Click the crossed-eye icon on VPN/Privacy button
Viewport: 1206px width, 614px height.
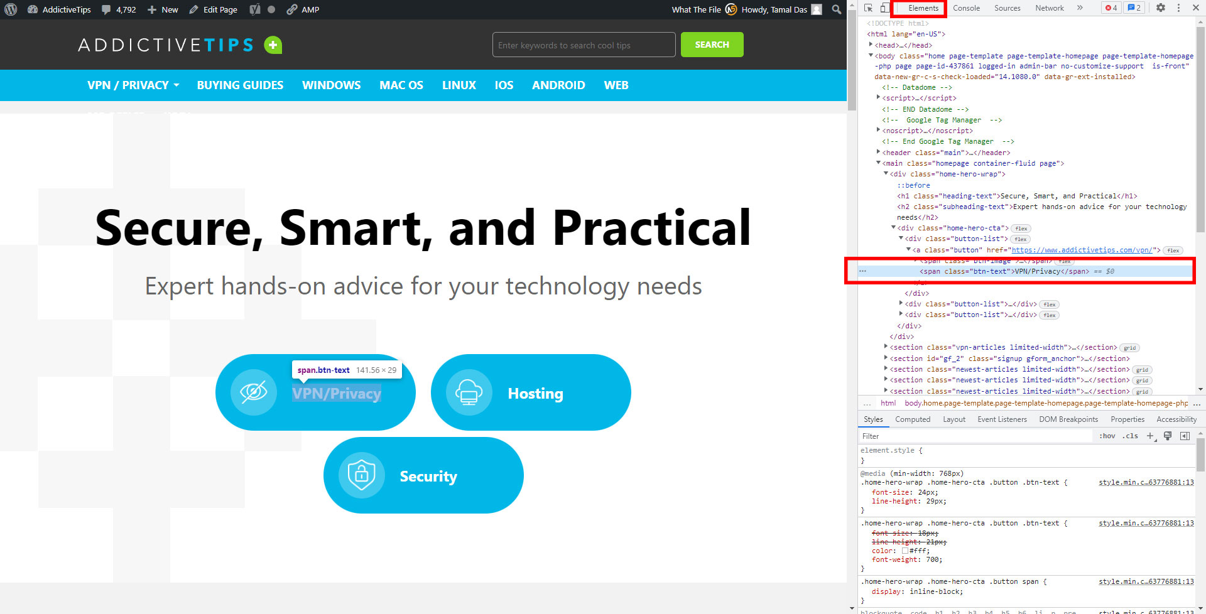click(x=254, y=392)
